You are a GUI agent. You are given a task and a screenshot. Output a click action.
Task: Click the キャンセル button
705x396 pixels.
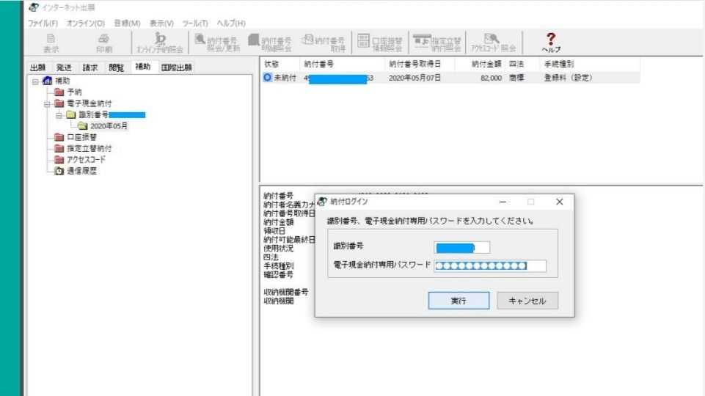tap(527, 301)
